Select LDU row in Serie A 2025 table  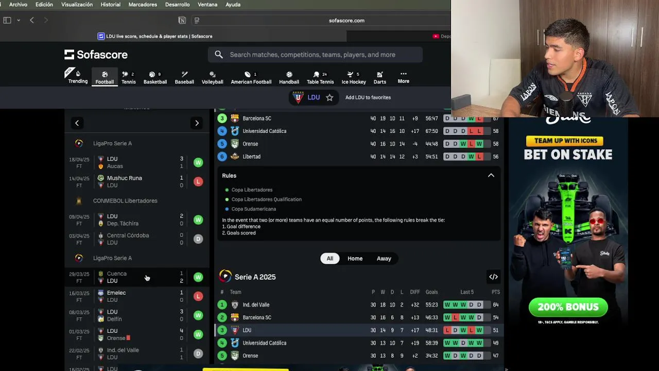359,330
